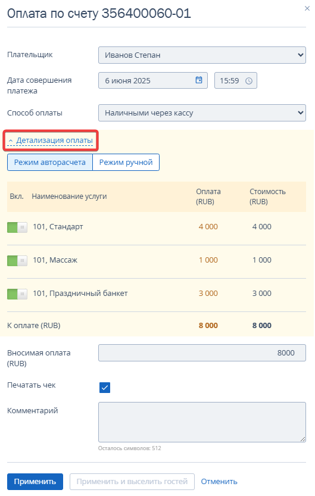This screenshot has width=315, height=496.
Task: Click the Применить button
Action: tap(35, 482)
